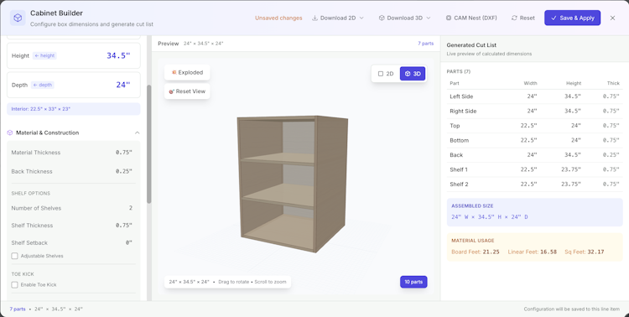The width and height of the screenshot is (629, 317).
Task: Click the left panel scrollbar
Action: point(149,144)
